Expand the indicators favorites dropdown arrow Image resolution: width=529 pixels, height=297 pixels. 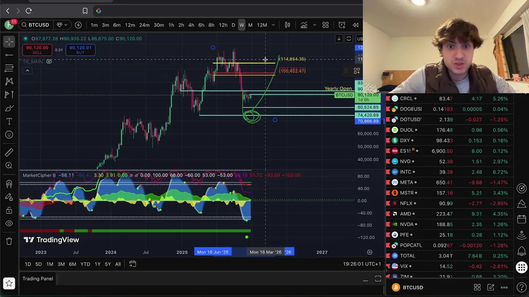[x=314, y=25]
